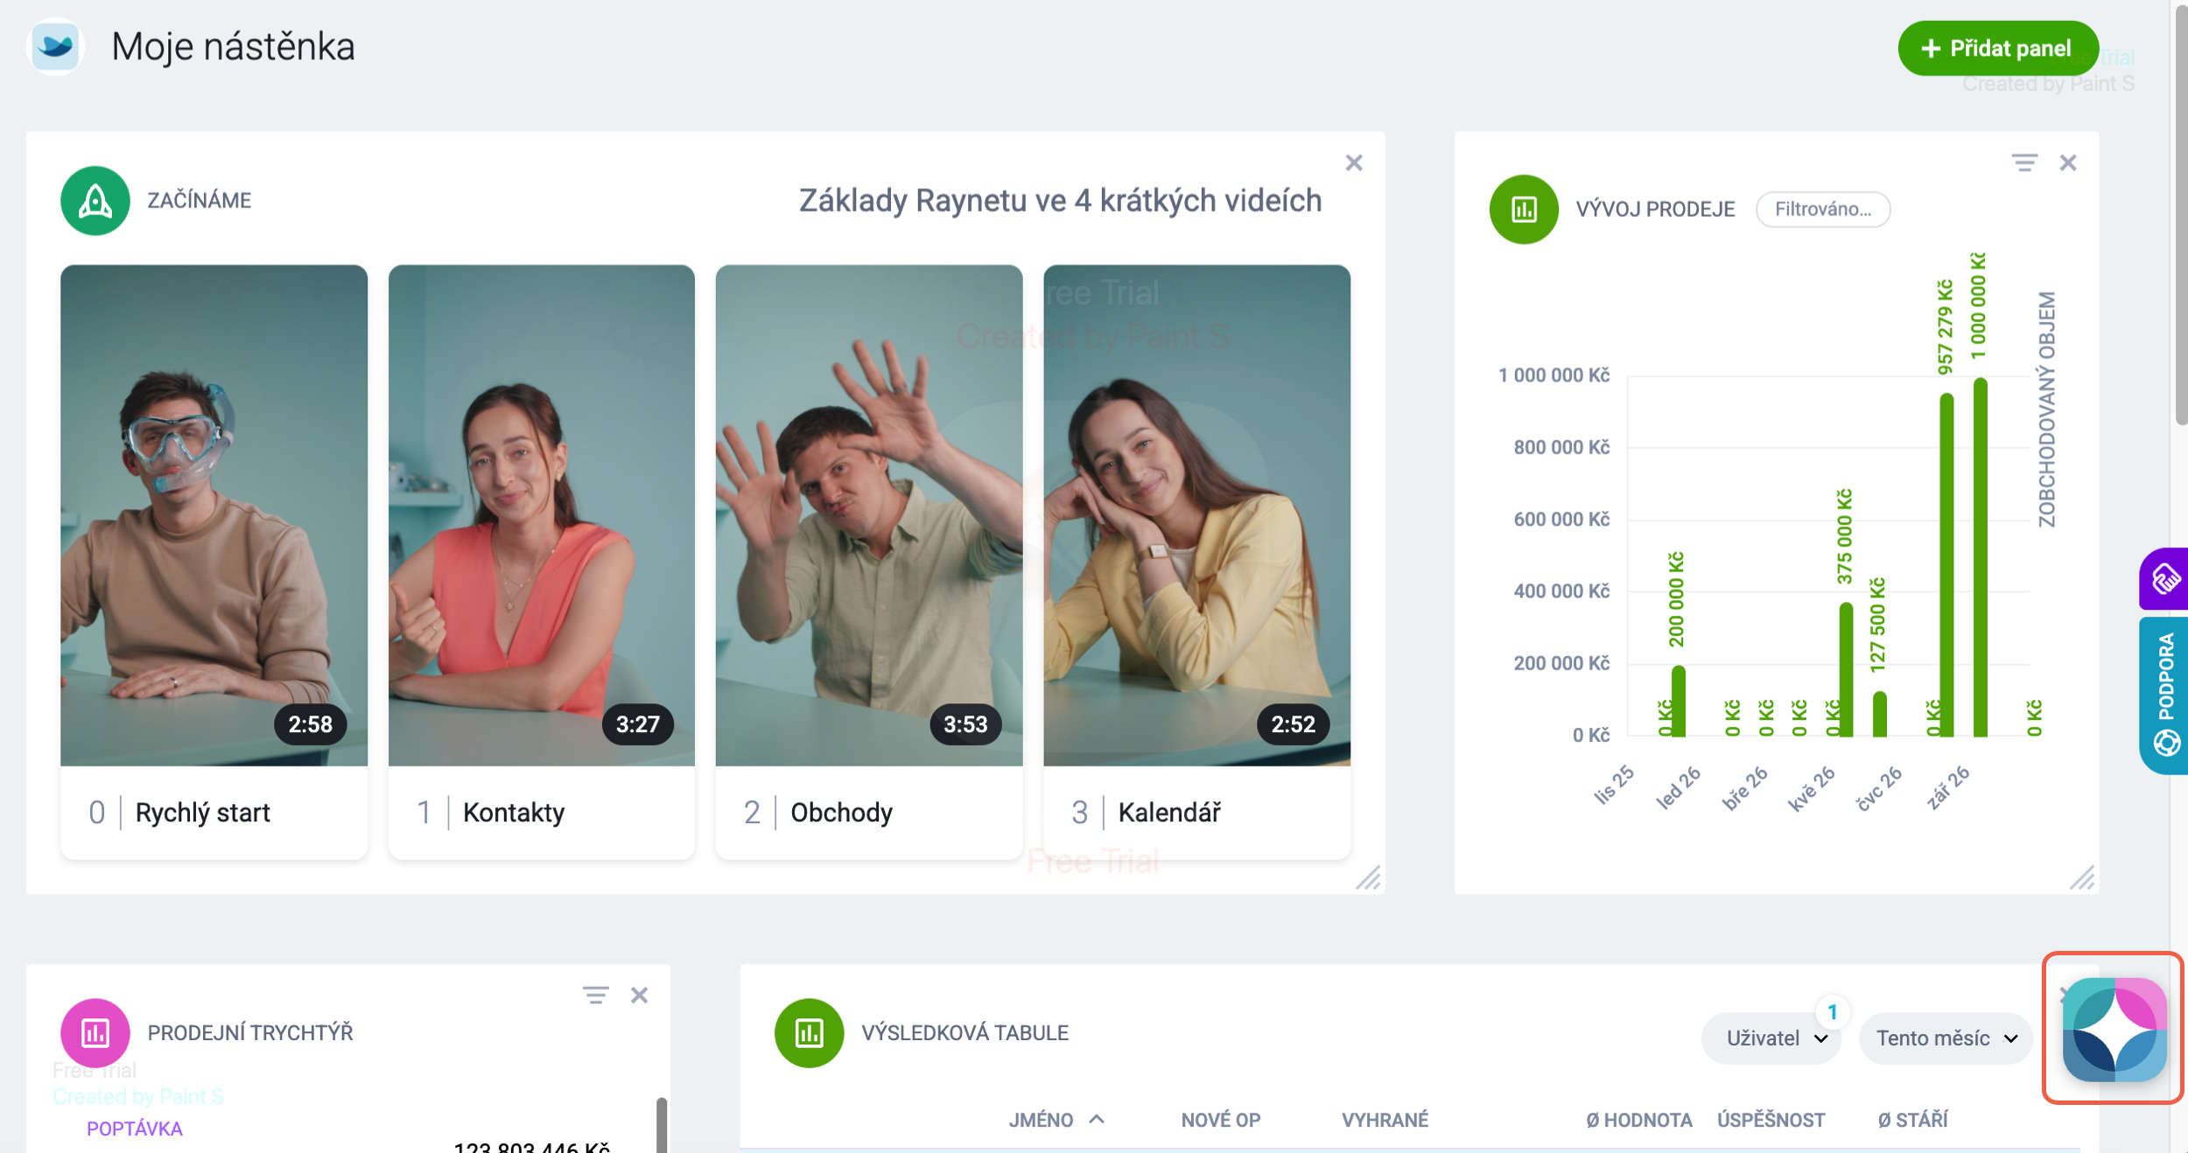This screenshot has height=1153, width=2188.
Task: Play the Kontakty video thumbnail
Action: point(542,515)
